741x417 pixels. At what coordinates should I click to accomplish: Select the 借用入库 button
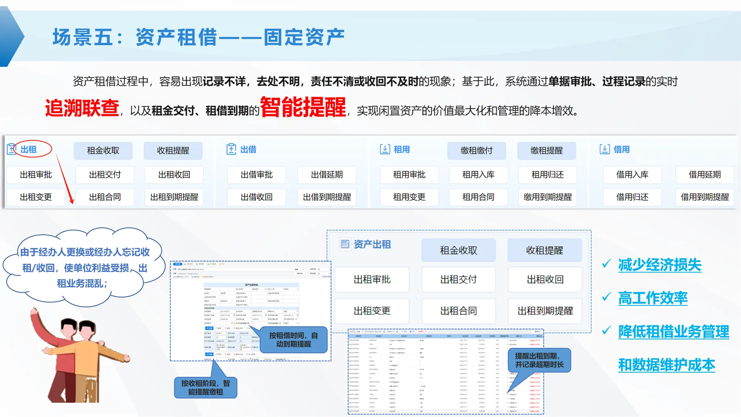(632, 175)
